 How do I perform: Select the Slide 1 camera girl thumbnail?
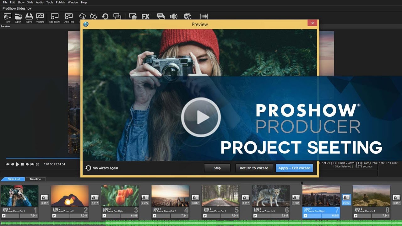[19, 196]
